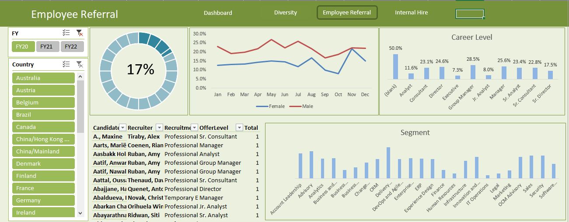Select FY21 in the FY slicer
The height and width of the screenshot is (222, 569).
48,46
